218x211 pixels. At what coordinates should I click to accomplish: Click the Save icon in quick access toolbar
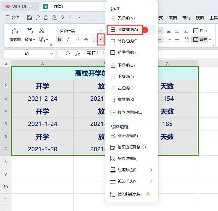[29, 17]
